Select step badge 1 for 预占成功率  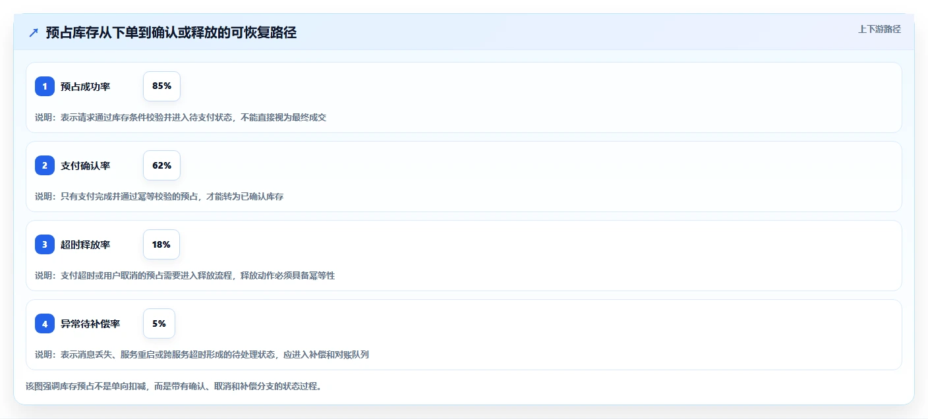pyautogui.click(x=45, y=86)
